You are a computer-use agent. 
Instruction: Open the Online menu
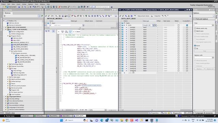click(x=24, y=4)
